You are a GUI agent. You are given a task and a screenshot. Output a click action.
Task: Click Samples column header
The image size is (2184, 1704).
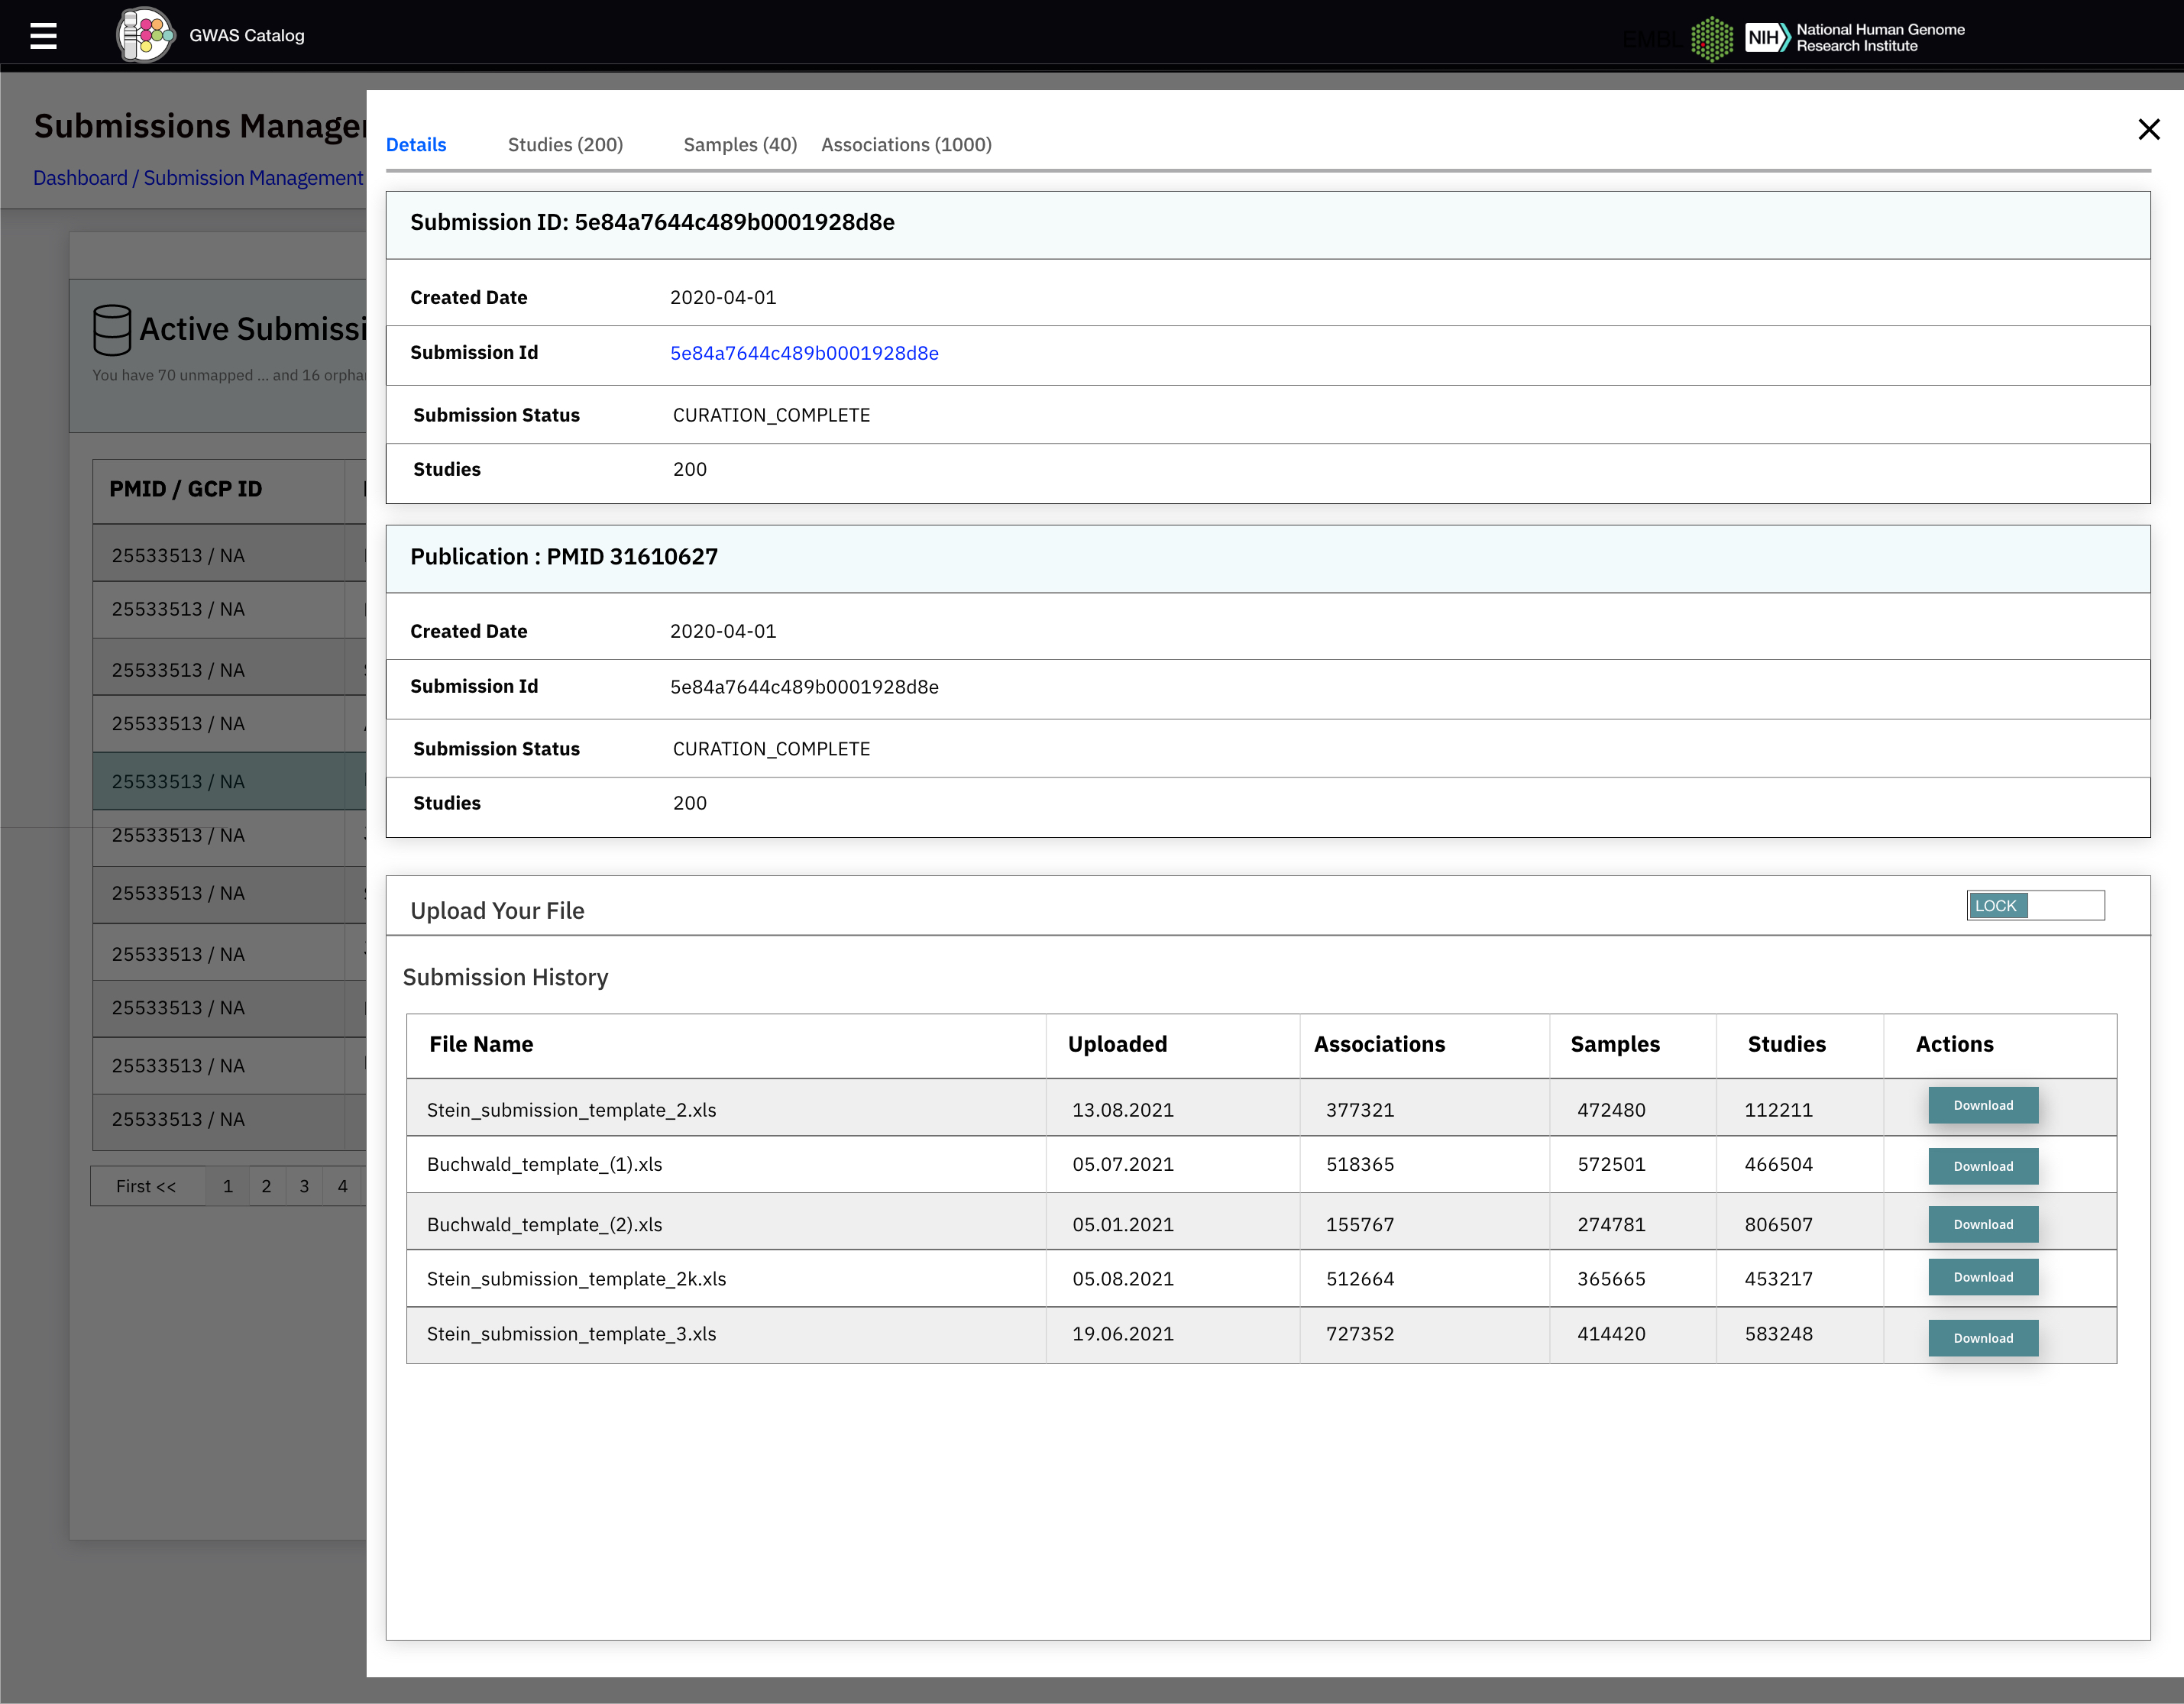[x=1615, y=1044]
